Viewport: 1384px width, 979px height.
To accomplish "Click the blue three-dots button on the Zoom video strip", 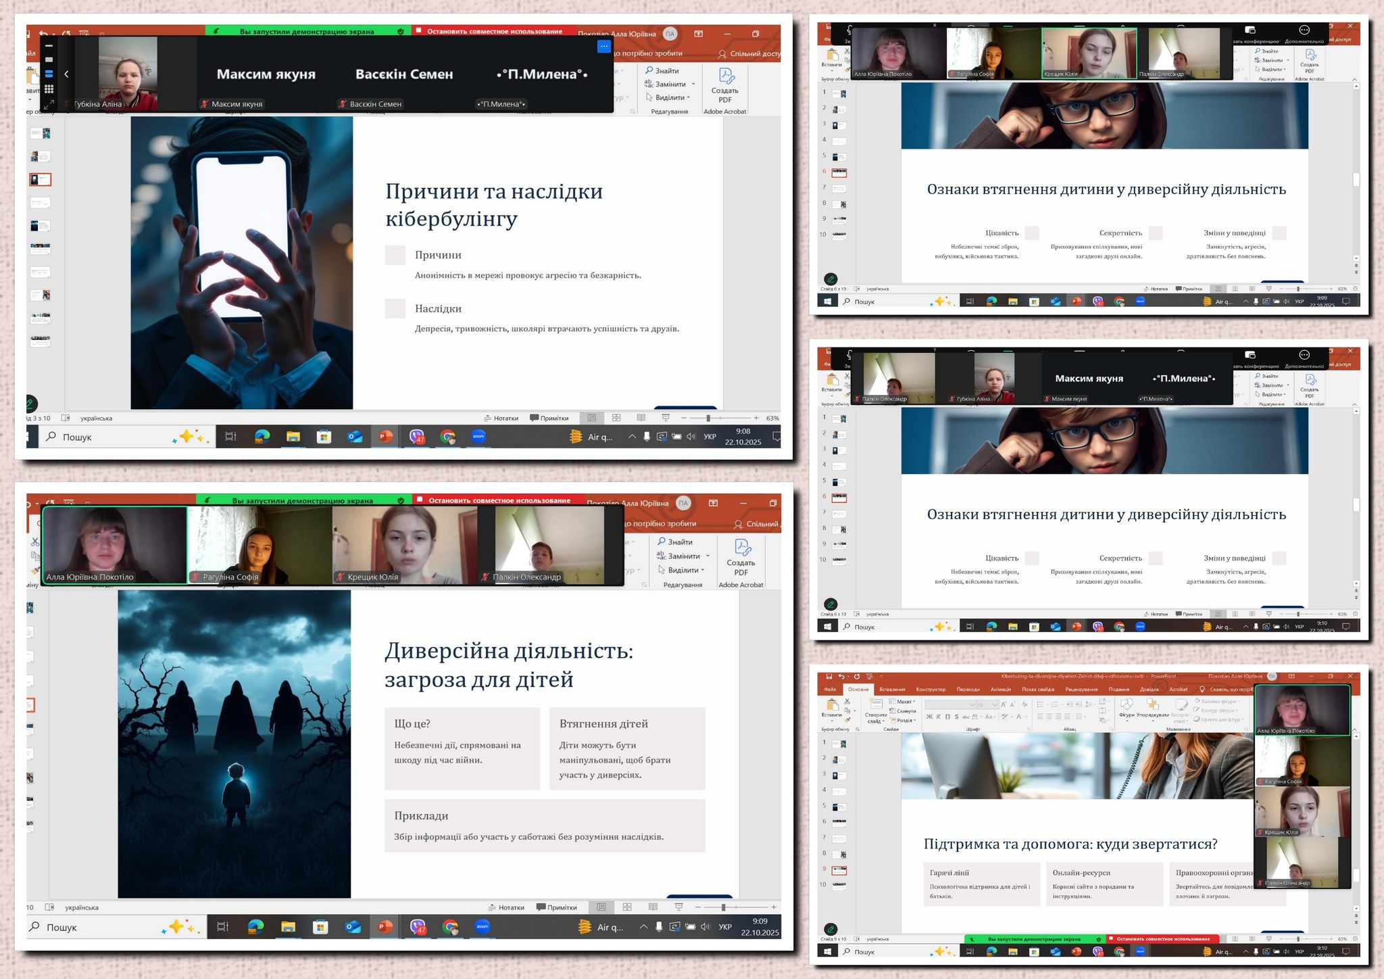I will point(604,46).
